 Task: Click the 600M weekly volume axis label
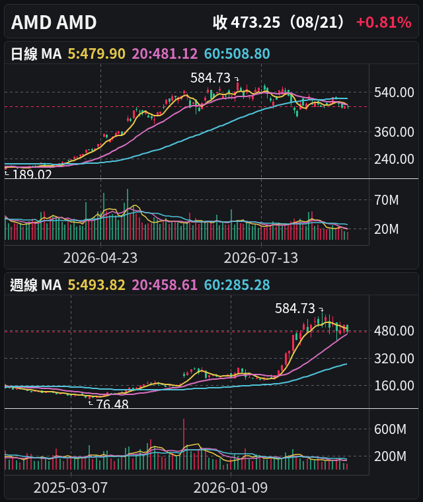pyautogui.click(x=390, y=429)
